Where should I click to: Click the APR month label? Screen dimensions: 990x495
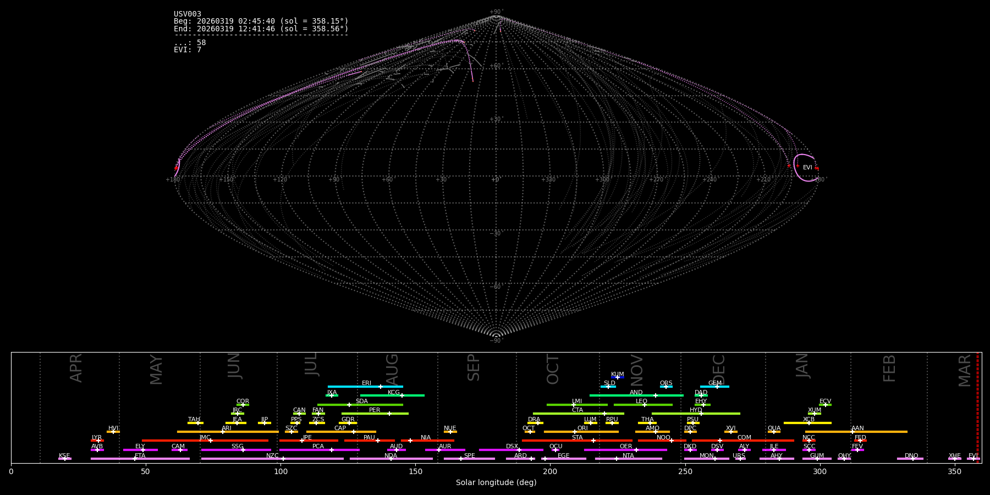click(x=76, y=368)
